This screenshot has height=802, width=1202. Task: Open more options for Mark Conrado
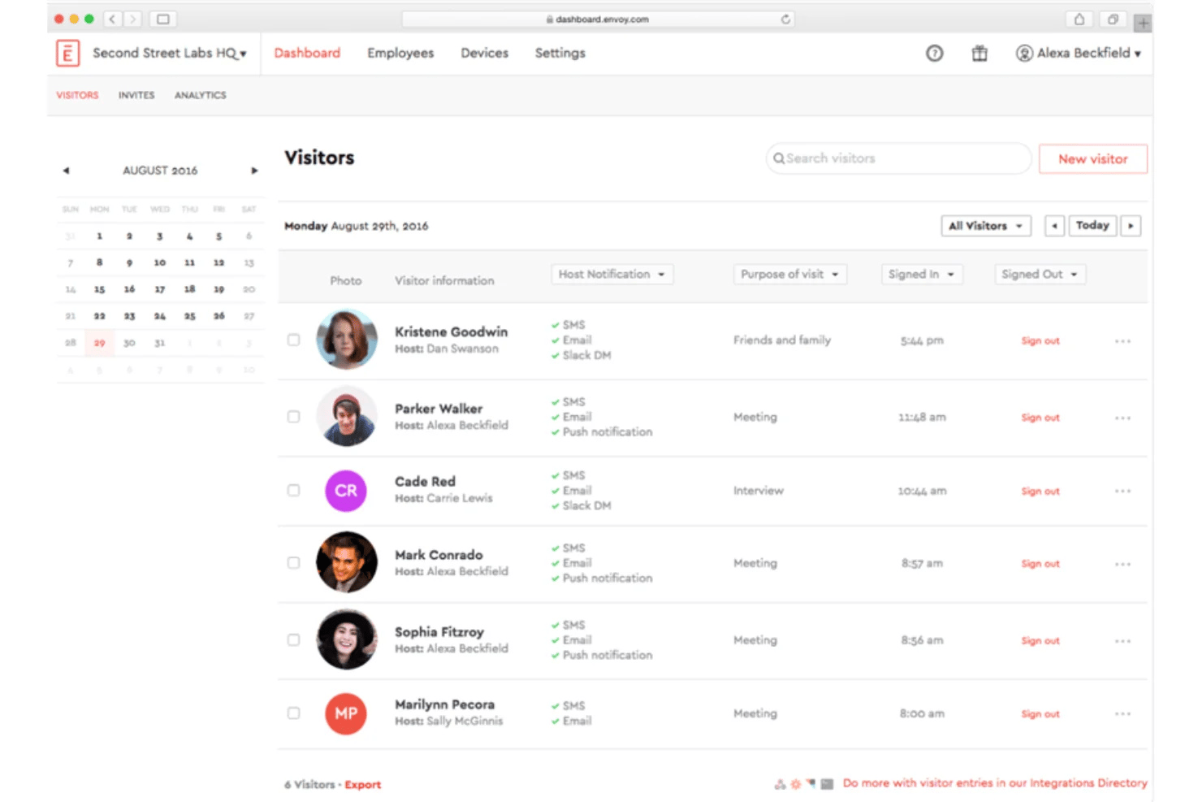point(1122,564)
